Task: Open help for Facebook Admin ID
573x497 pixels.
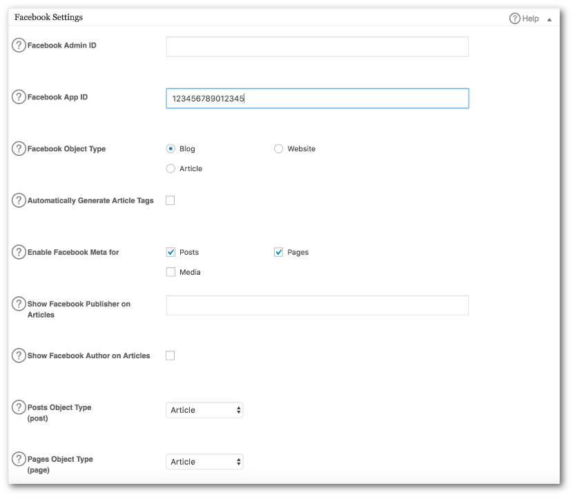Action: pyautogui.click(x=19, y=46)
